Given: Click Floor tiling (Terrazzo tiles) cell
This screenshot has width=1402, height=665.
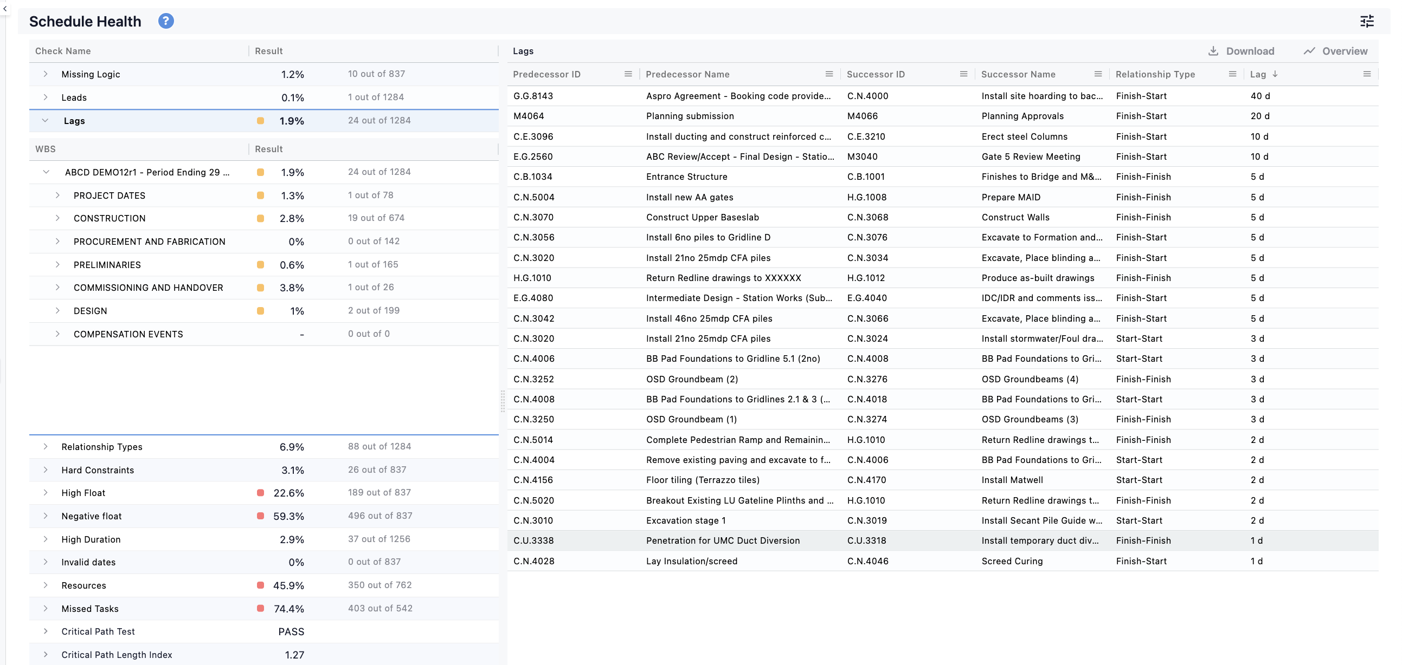Looking at the screenshot, I should (703, 480).
